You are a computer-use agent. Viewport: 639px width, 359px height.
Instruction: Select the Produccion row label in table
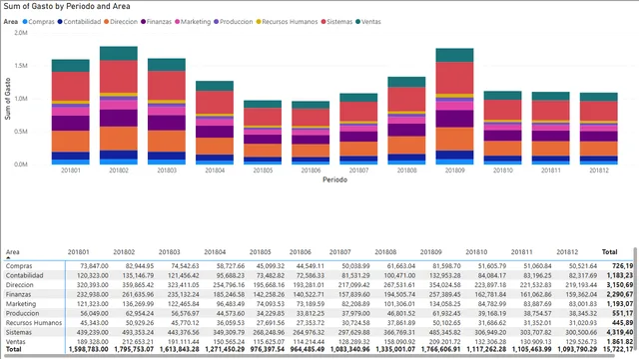[22, 313]
